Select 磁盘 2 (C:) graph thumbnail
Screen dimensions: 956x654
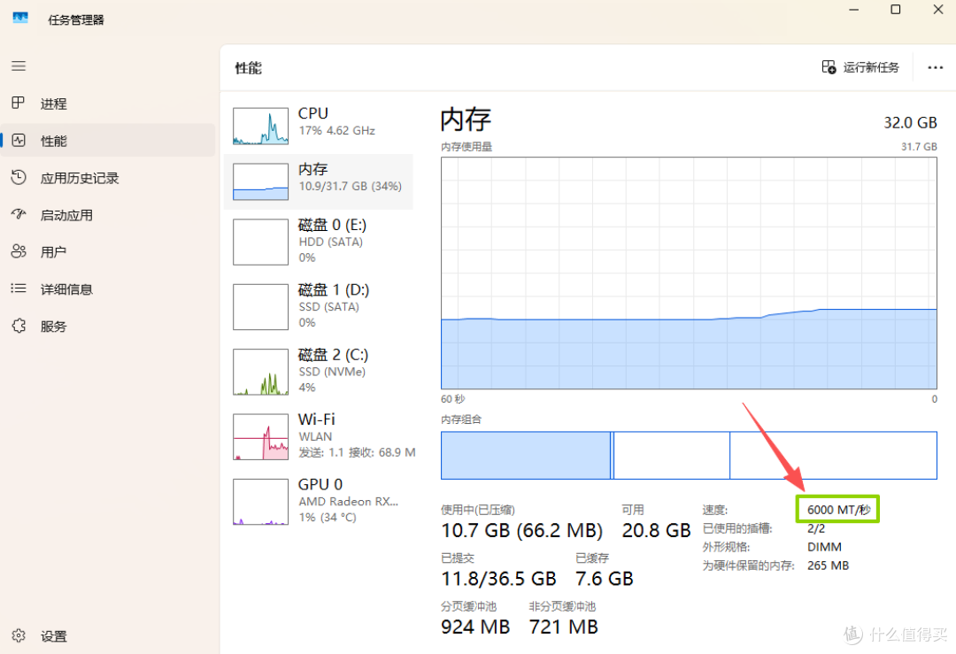[x=260, y=372]
